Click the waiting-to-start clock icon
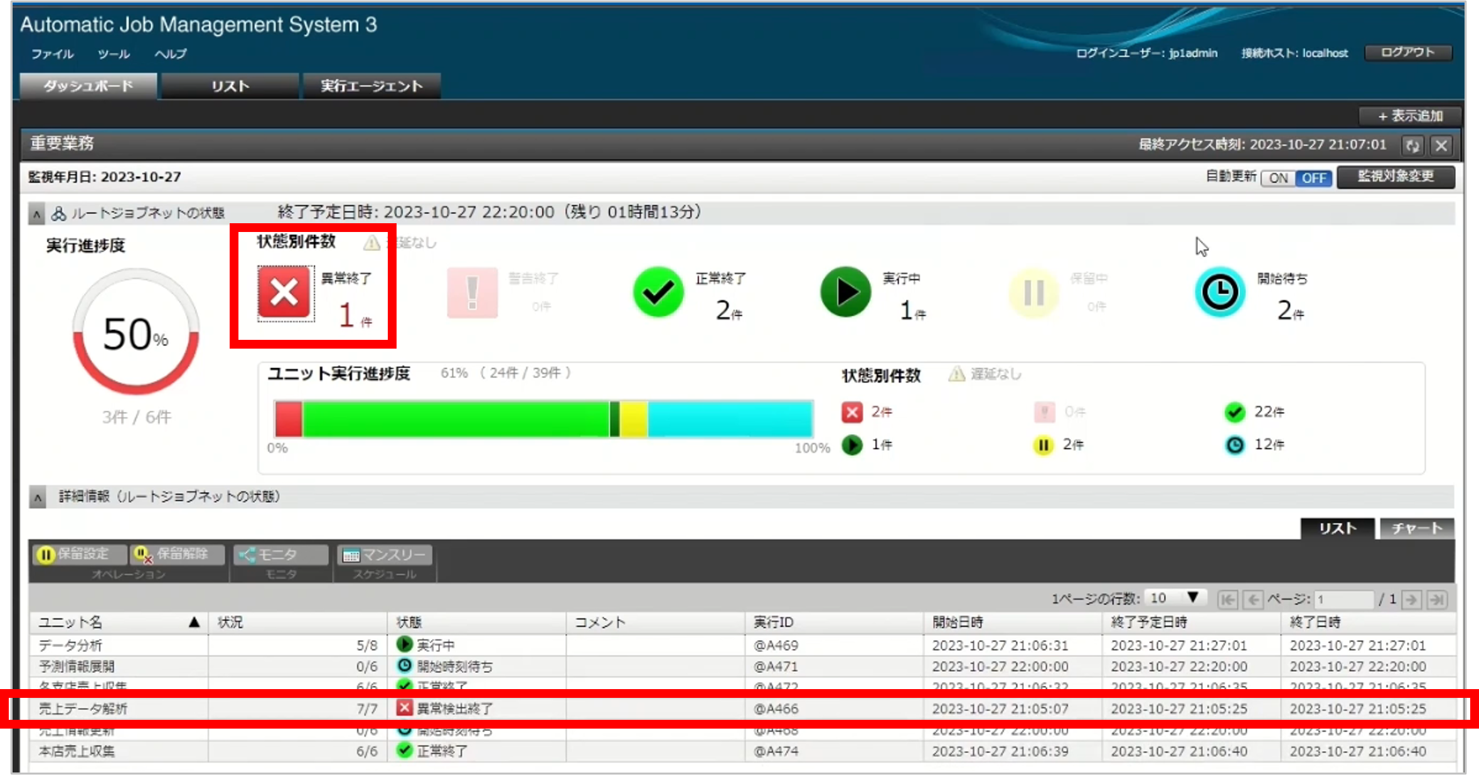 (x=1220, y=292)
